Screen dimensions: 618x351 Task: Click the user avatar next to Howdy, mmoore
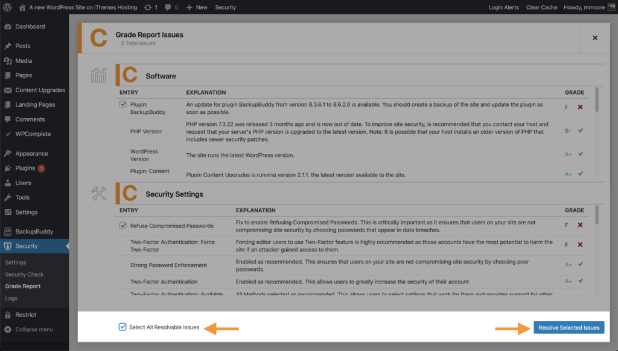[611, 7]
